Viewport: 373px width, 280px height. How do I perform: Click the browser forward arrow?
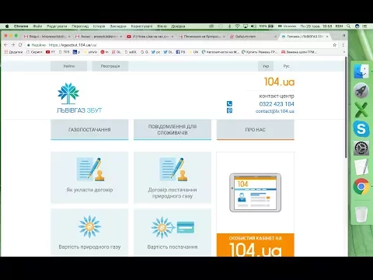tap(13, 45)
